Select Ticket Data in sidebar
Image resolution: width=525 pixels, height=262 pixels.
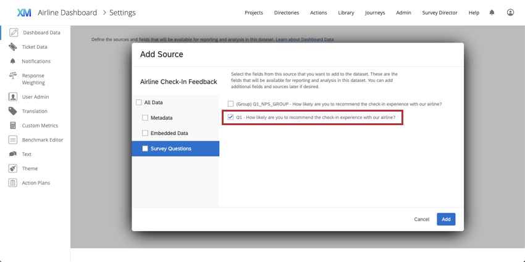point(35,47)
